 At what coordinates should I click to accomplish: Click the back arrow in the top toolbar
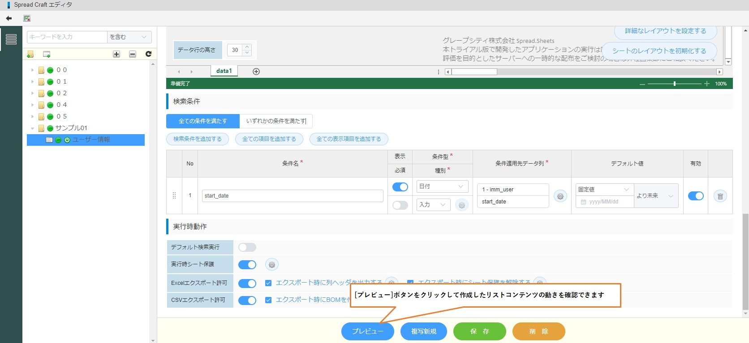(9, 18)
